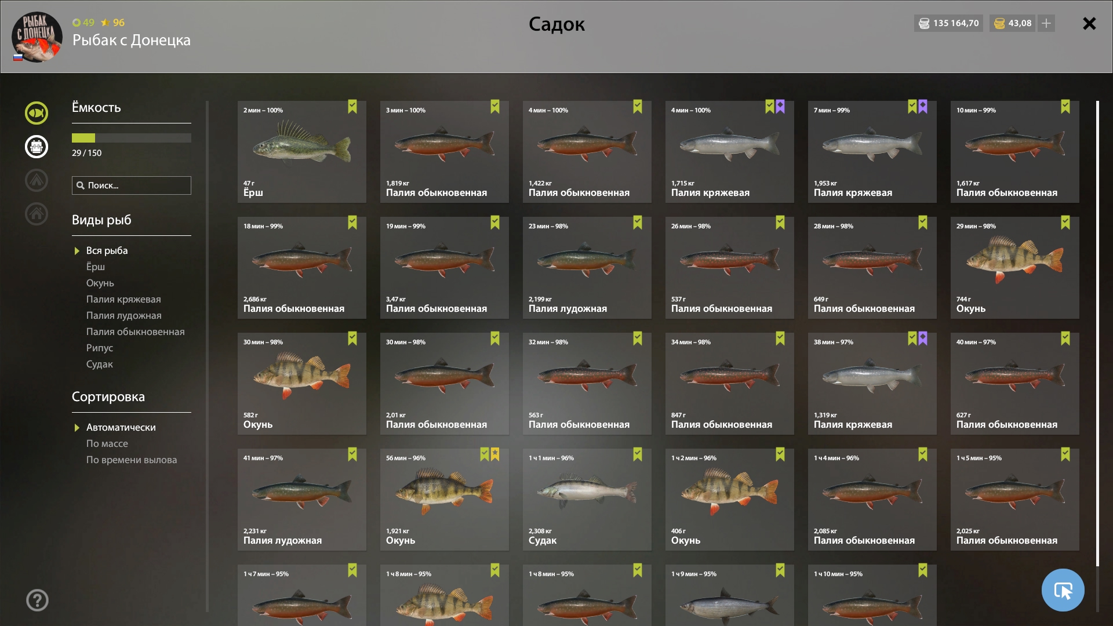This screenshot has width=1113, height=626.
Task: Select the fish basket sidebar icon
Action: click(37, 147)
